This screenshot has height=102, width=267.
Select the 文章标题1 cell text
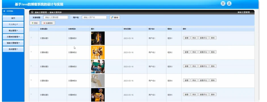tap(44, 38)
